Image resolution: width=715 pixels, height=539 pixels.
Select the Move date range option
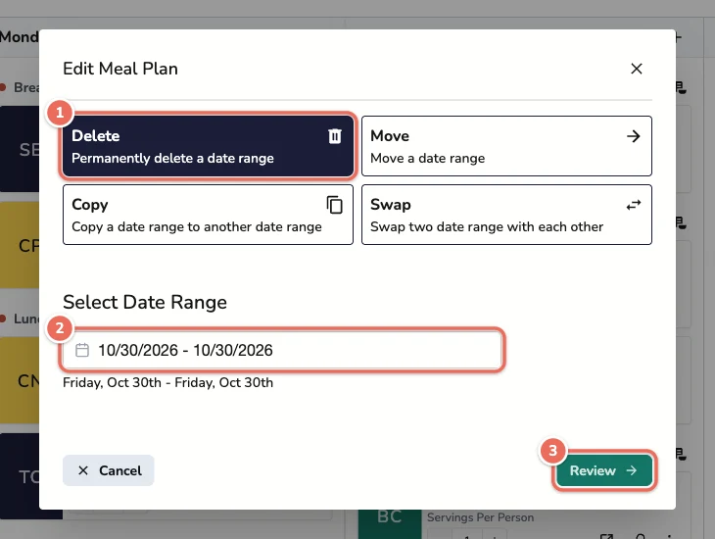pos(506,146)
